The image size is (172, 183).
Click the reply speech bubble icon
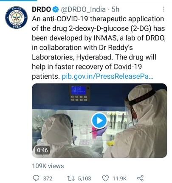pos(36,178)
